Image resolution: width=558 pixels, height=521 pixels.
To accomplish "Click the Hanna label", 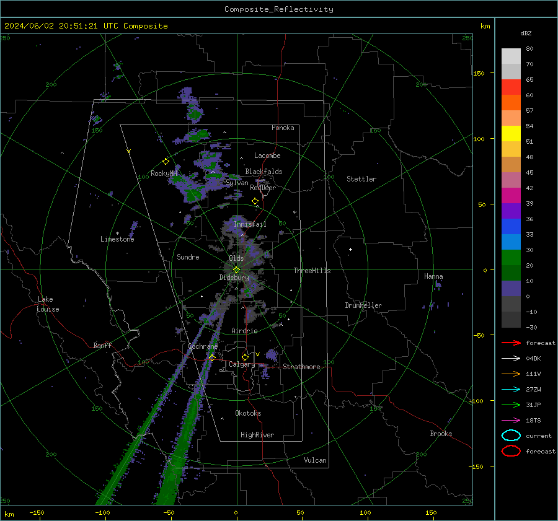I will (x=433, y=276).
